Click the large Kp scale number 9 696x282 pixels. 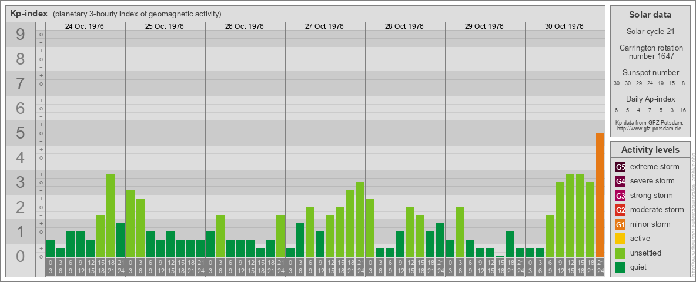pyautogui.click(x=21, y=35)
